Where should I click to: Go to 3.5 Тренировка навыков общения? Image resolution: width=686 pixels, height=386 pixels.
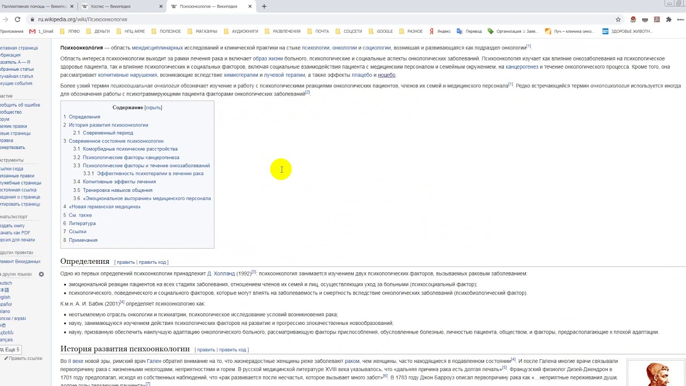coord(113,190)
